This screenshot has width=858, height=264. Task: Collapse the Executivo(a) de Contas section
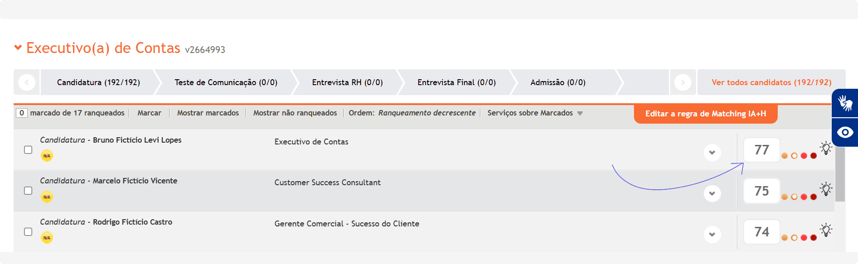(18, 47)
